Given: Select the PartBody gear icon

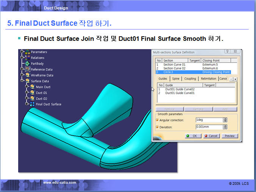Looking at the screenshot, I should pos(27,63).
